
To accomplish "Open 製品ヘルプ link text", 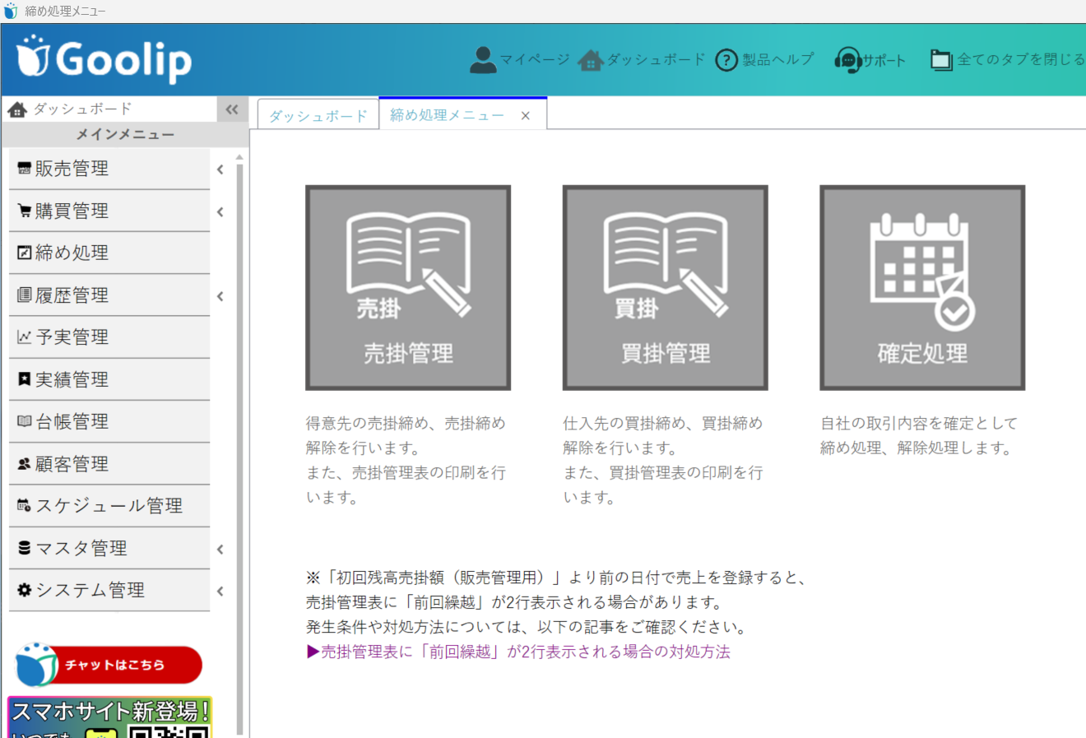I will (x=778, y=60).
